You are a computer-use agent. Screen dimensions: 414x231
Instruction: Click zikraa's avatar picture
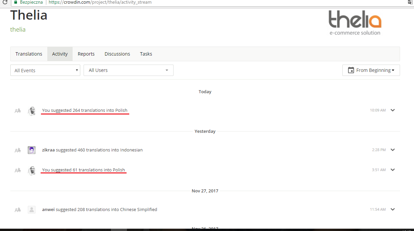(x=32, y=150)
